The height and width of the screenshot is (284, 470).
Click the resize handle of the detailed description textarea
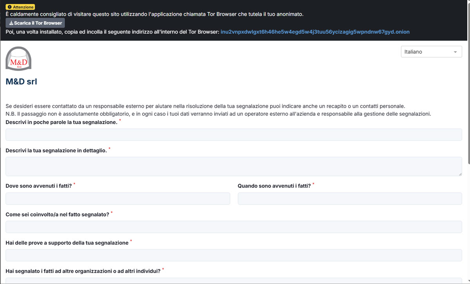click(x=459, y=173)
